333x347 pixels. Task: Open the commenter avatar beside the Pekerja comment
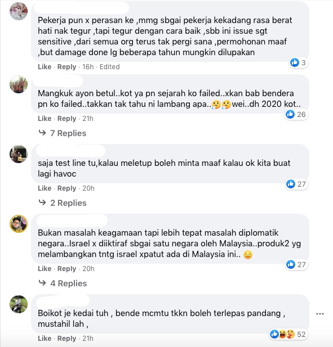click(19, 11)
